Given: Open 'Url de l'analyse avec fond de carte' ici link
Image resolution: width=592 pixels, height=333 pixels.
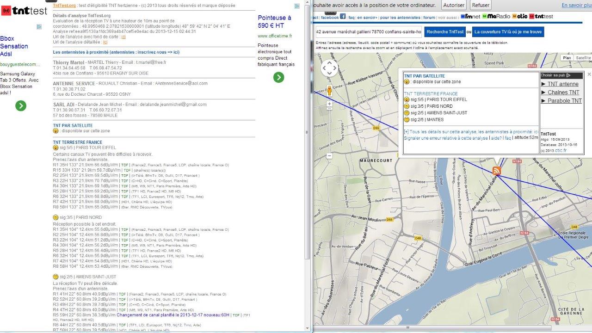Looking at the screenshot, I should (x=123, y=37).
